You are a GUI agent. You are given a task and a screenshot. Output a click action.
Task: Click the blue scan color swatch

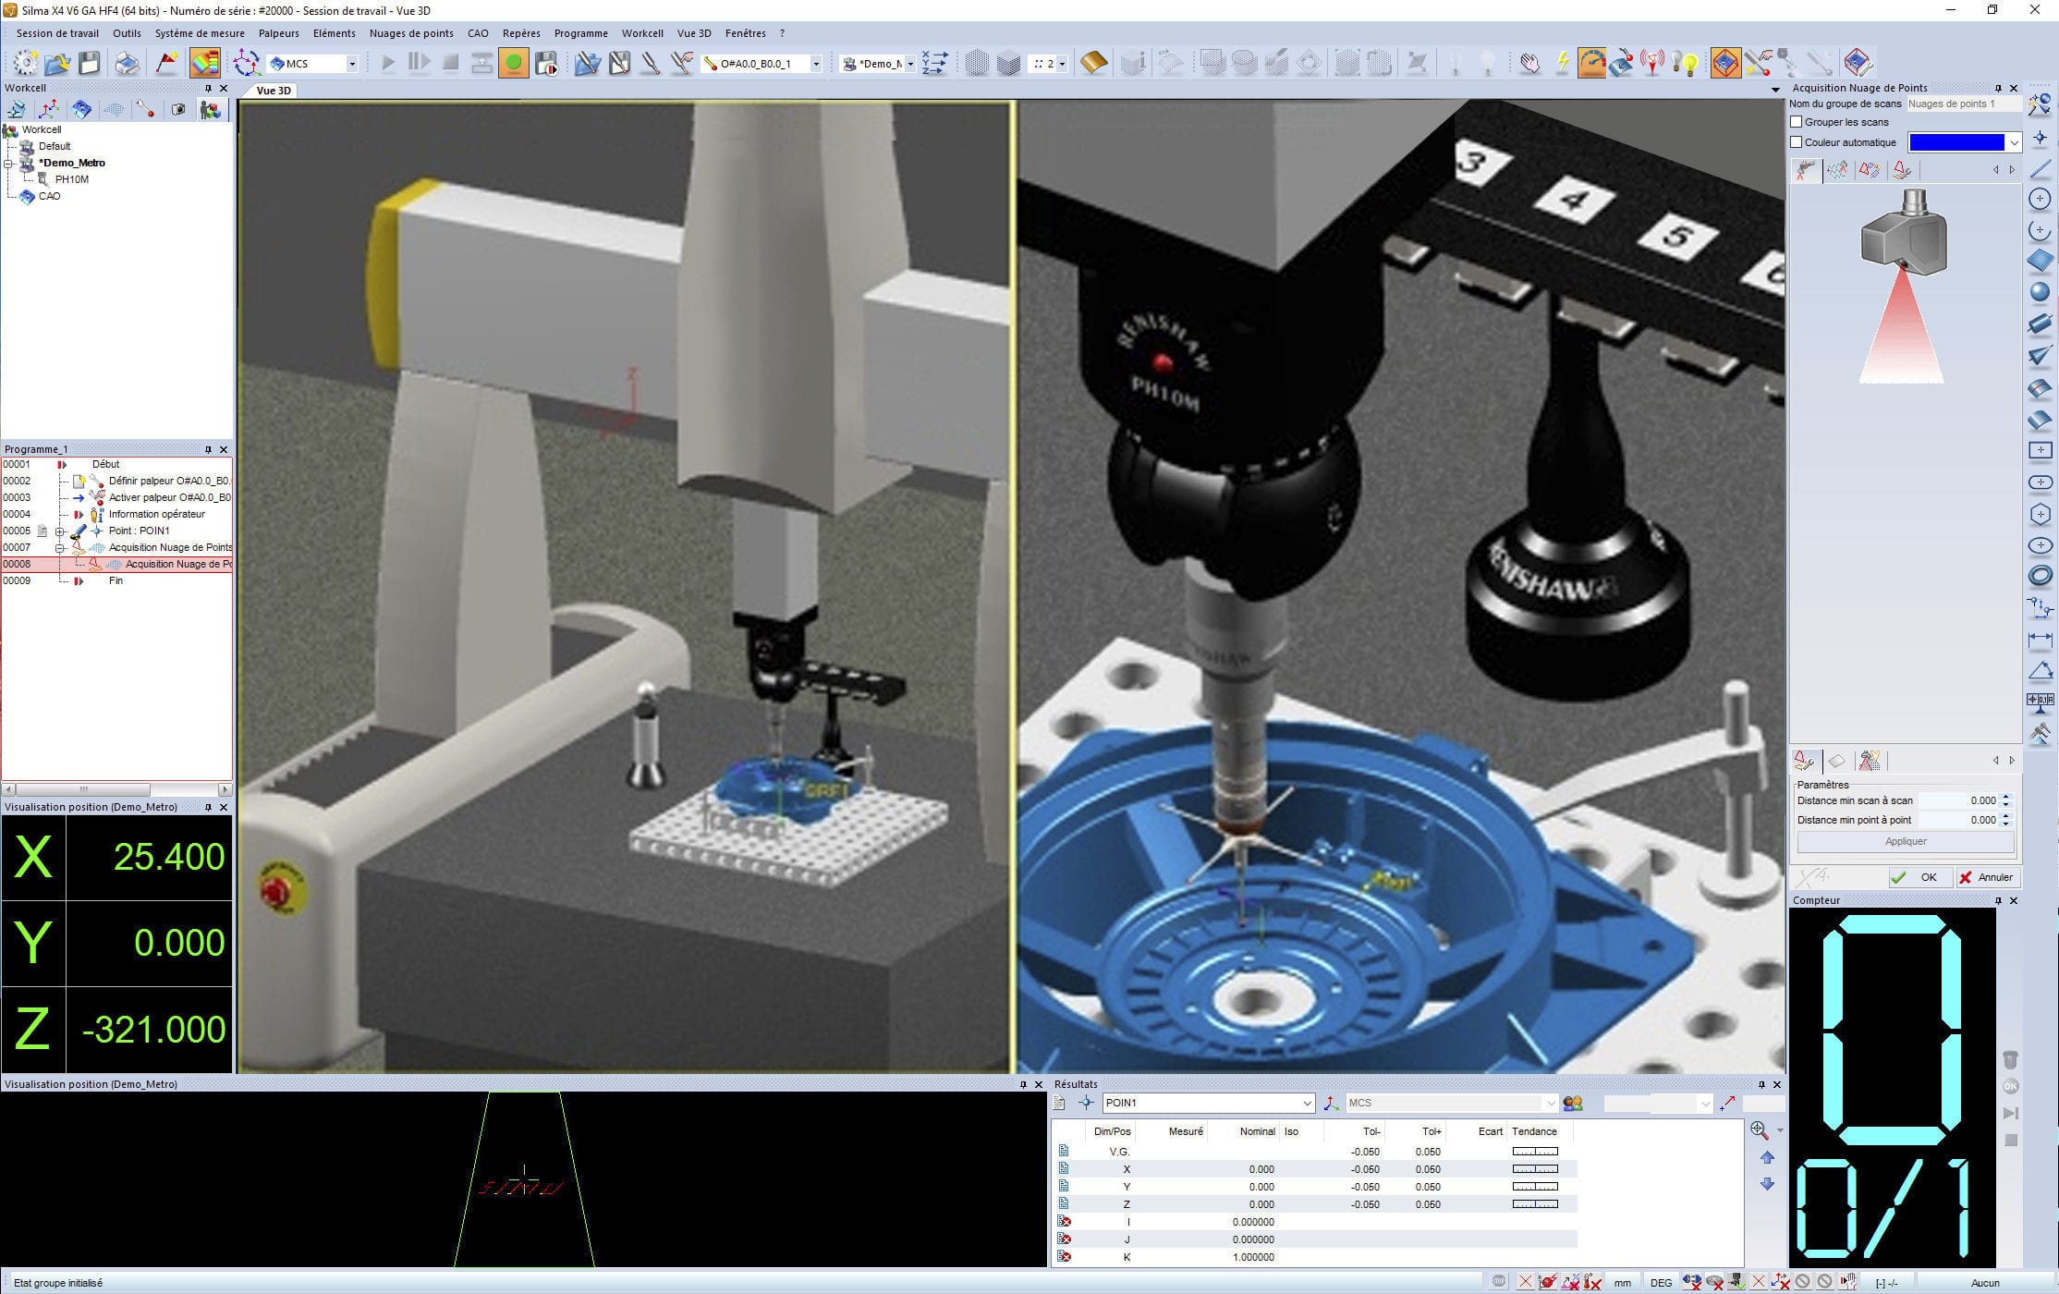(x=1955, y=142)
